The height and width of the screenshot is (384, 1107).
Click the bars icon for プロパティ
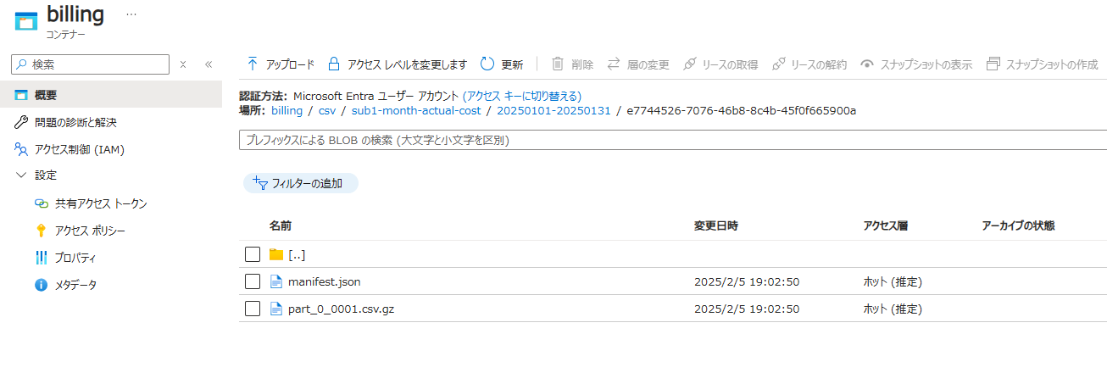tap(42, 258)
